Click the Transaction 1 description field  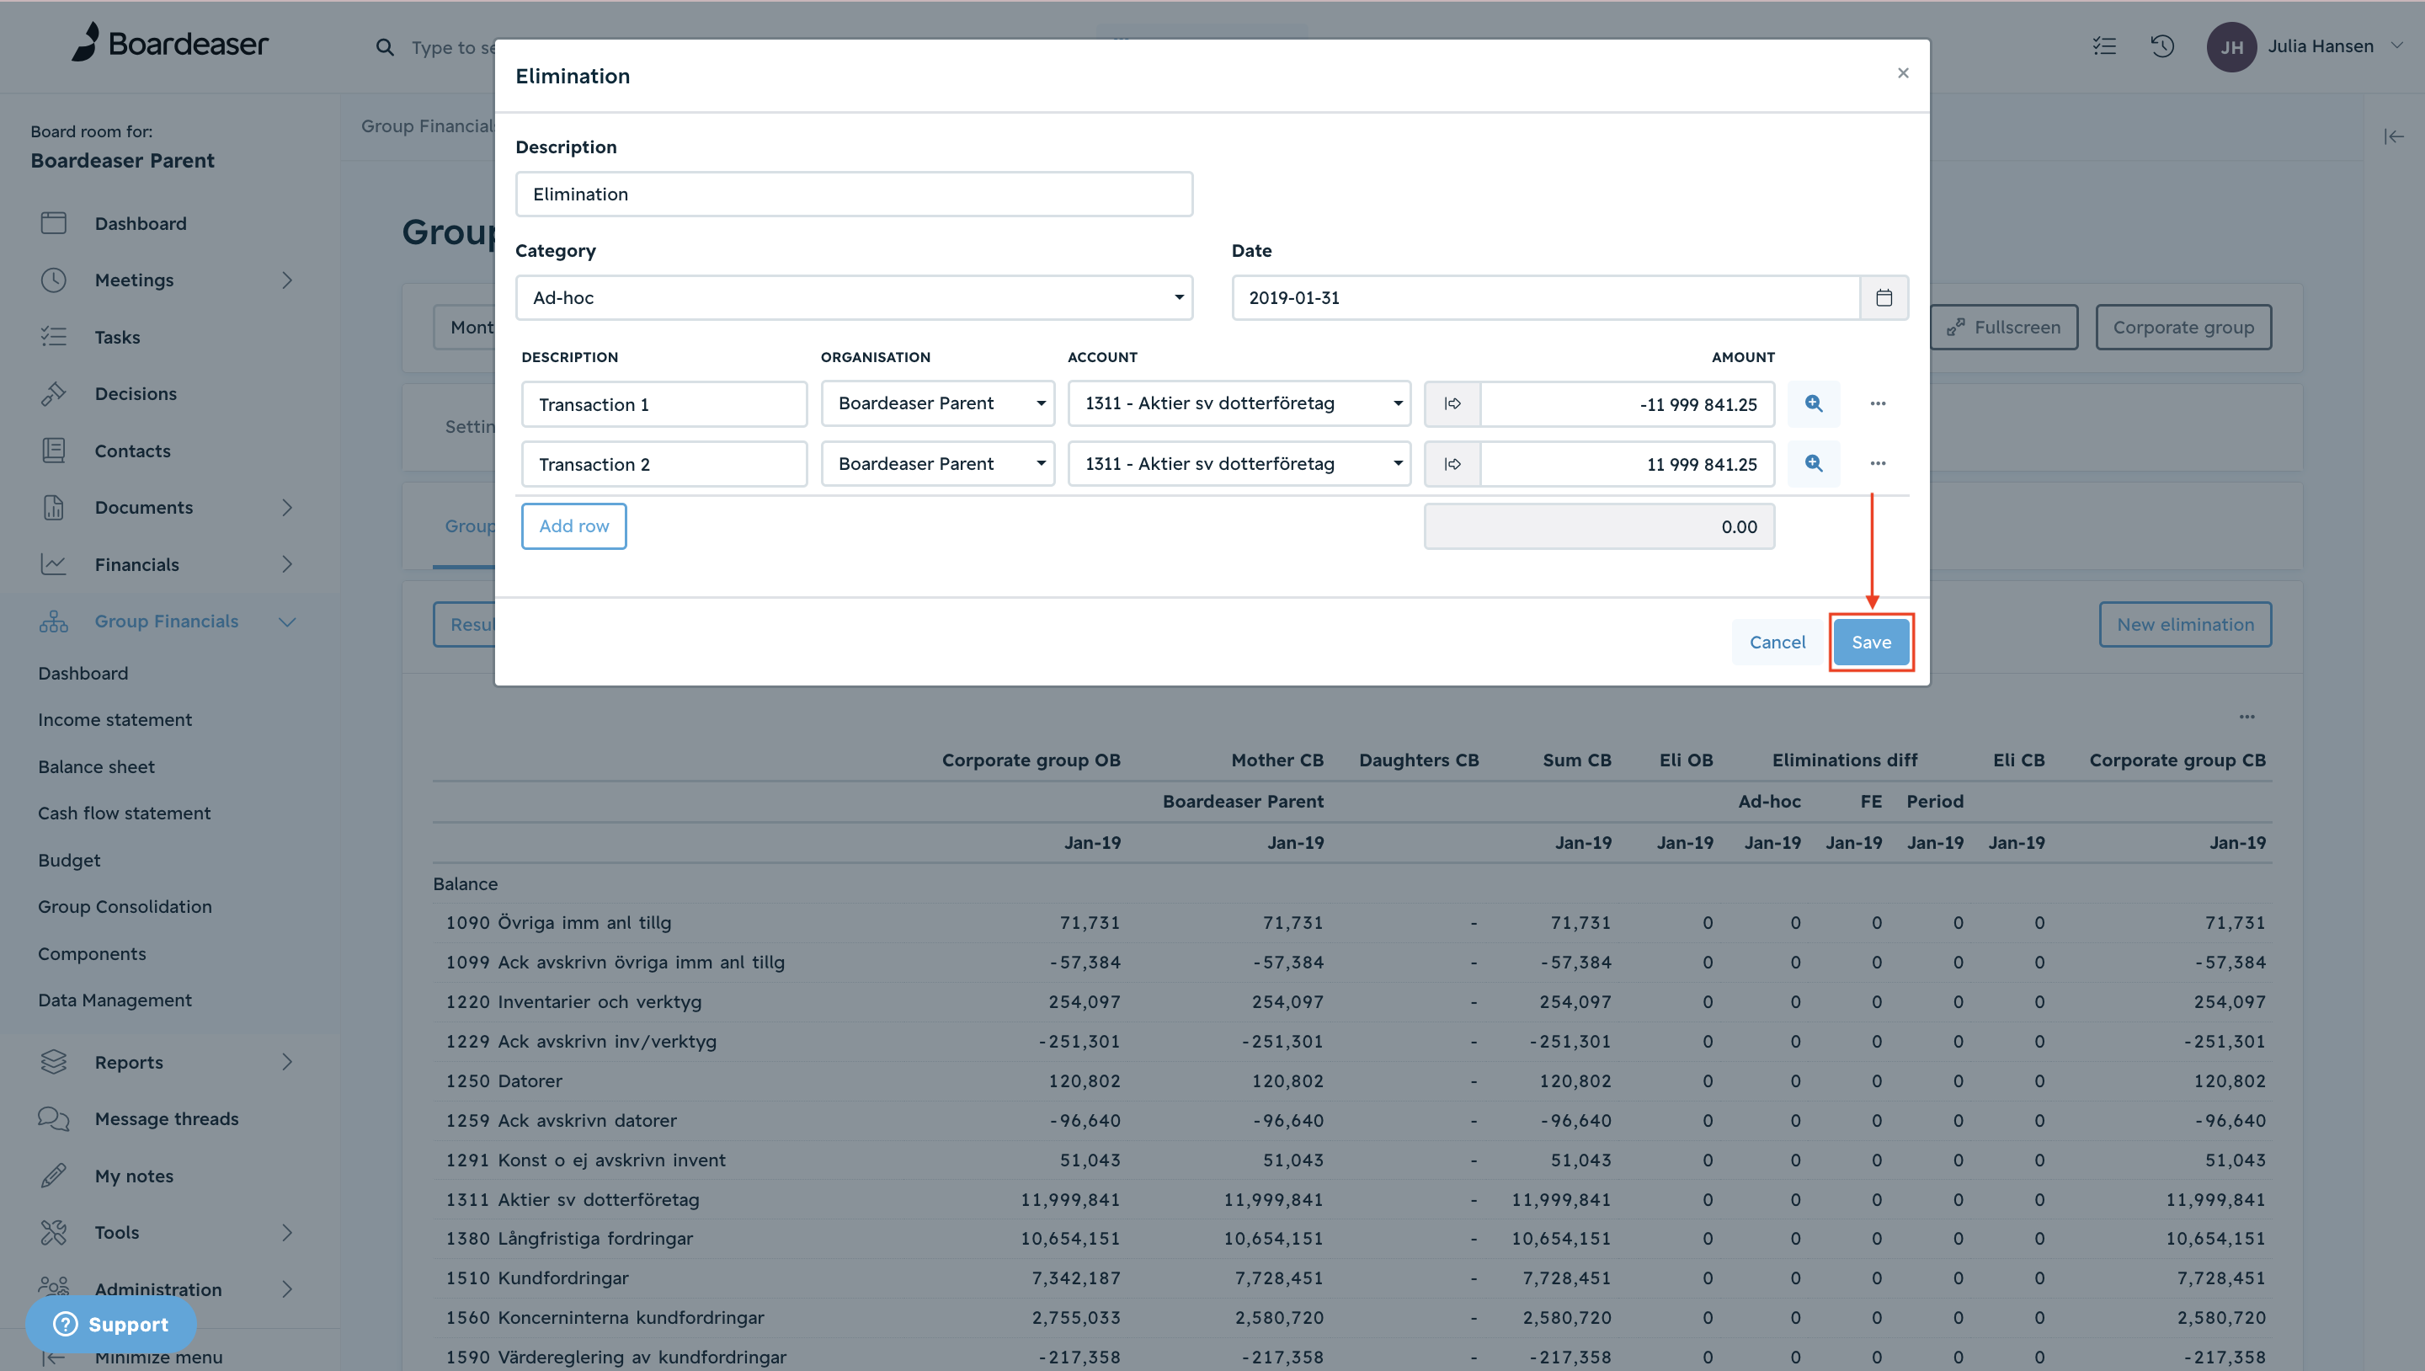[x=664, y=404]
